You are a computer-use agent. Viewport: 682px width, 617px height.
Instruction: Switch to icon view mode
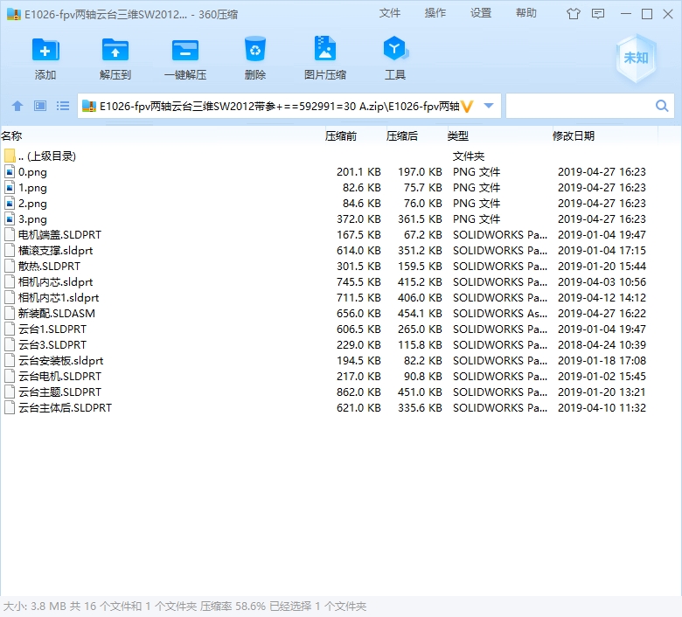[40, 106]
